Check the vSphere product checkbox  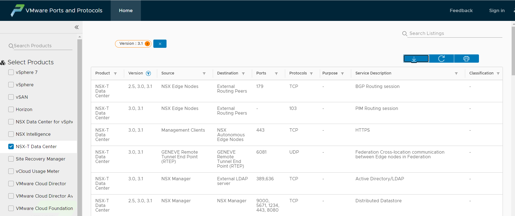point(11,85)
